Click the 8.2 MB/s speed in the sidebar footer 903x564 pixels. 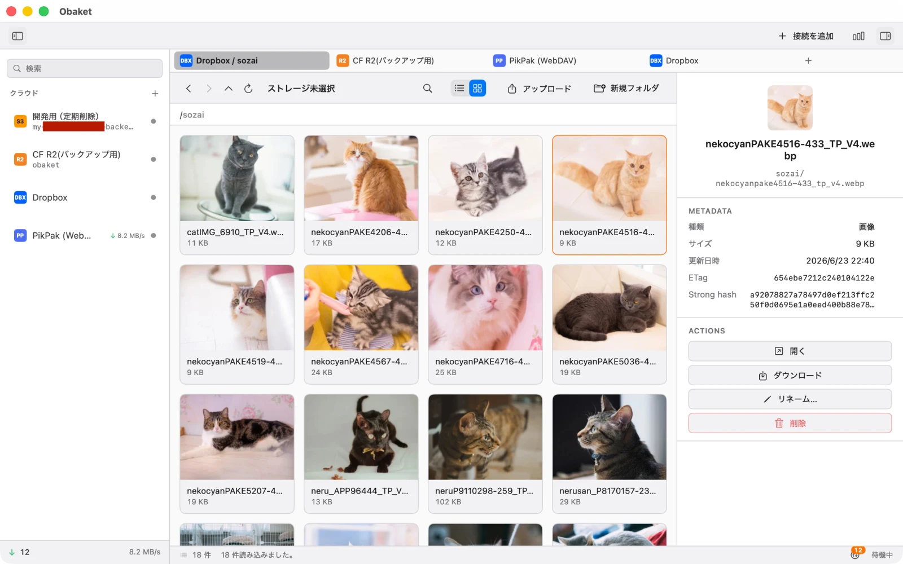pyautogui.click(x=144, y=552)
